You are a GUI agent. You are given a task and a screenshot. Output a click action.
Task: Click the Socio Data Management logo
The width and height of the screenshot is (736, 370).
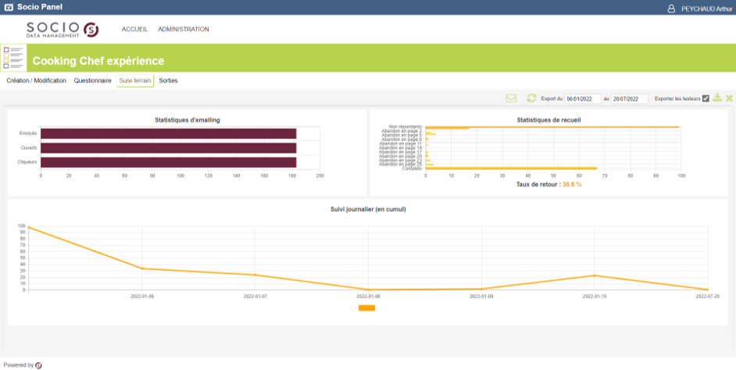click(63, 30)
